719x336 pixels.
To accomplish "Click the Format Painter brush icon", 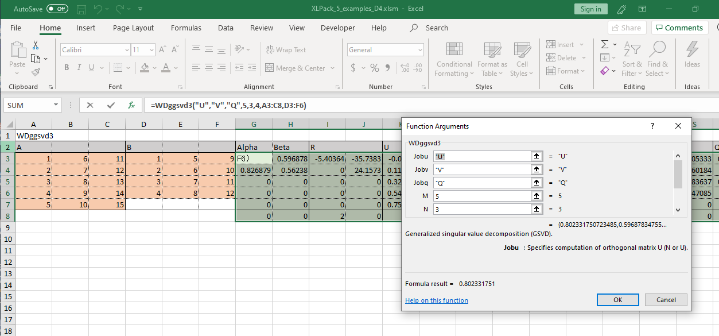I will 36,72.
